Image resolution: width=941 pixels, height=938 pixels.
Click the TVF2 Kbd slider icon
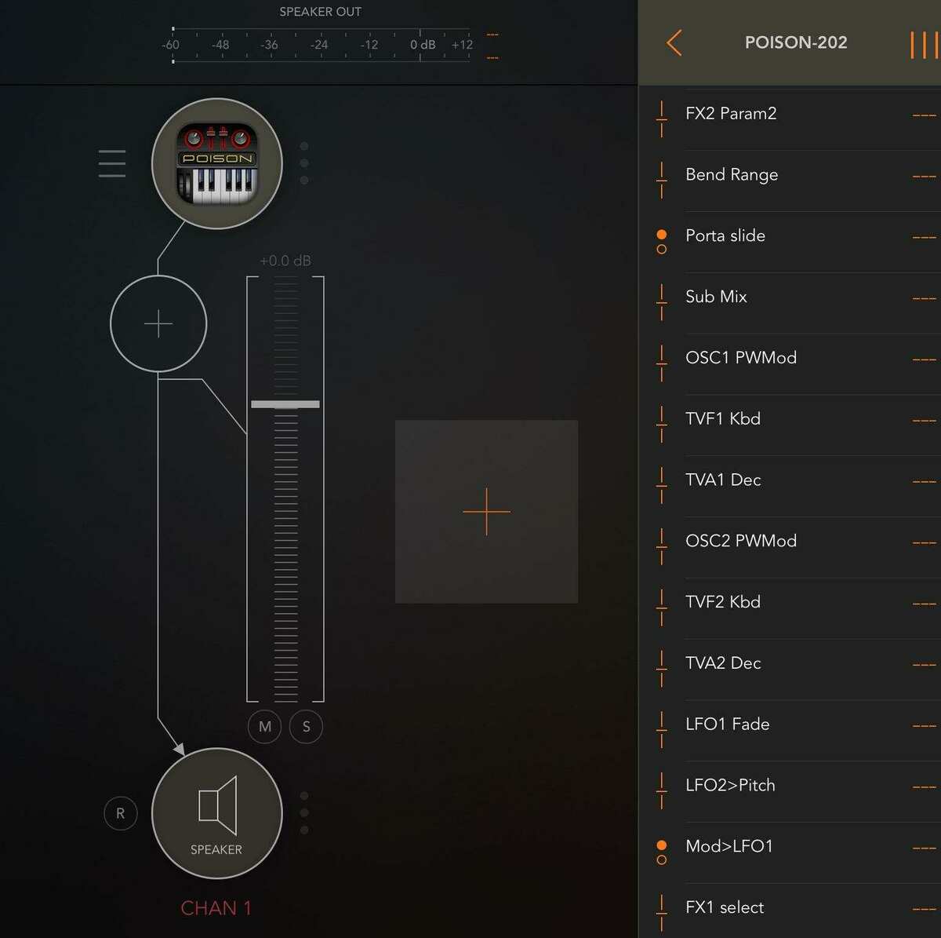pyautogui.click(x=662, y=608)
